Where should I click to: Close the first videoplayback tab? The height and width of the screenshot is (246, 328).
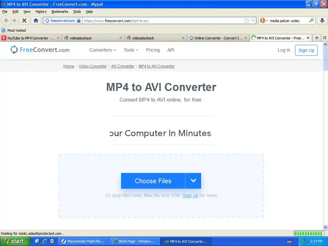click(x=121, y=38)
